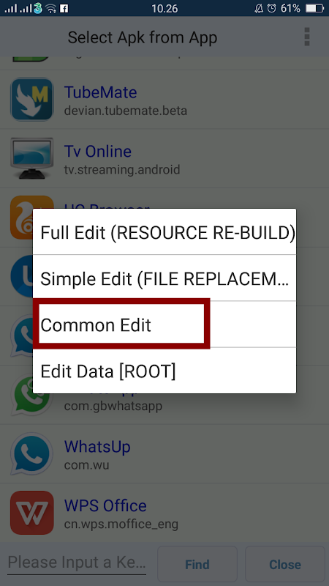Image resolution: width=329 pixels, height=586 pixels.
Task: Tap the Find button
Action: [x=197, y=564]
